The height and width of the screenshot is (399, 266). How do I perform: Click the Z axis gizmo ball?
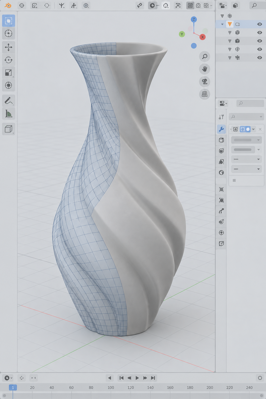coord(194,19)
